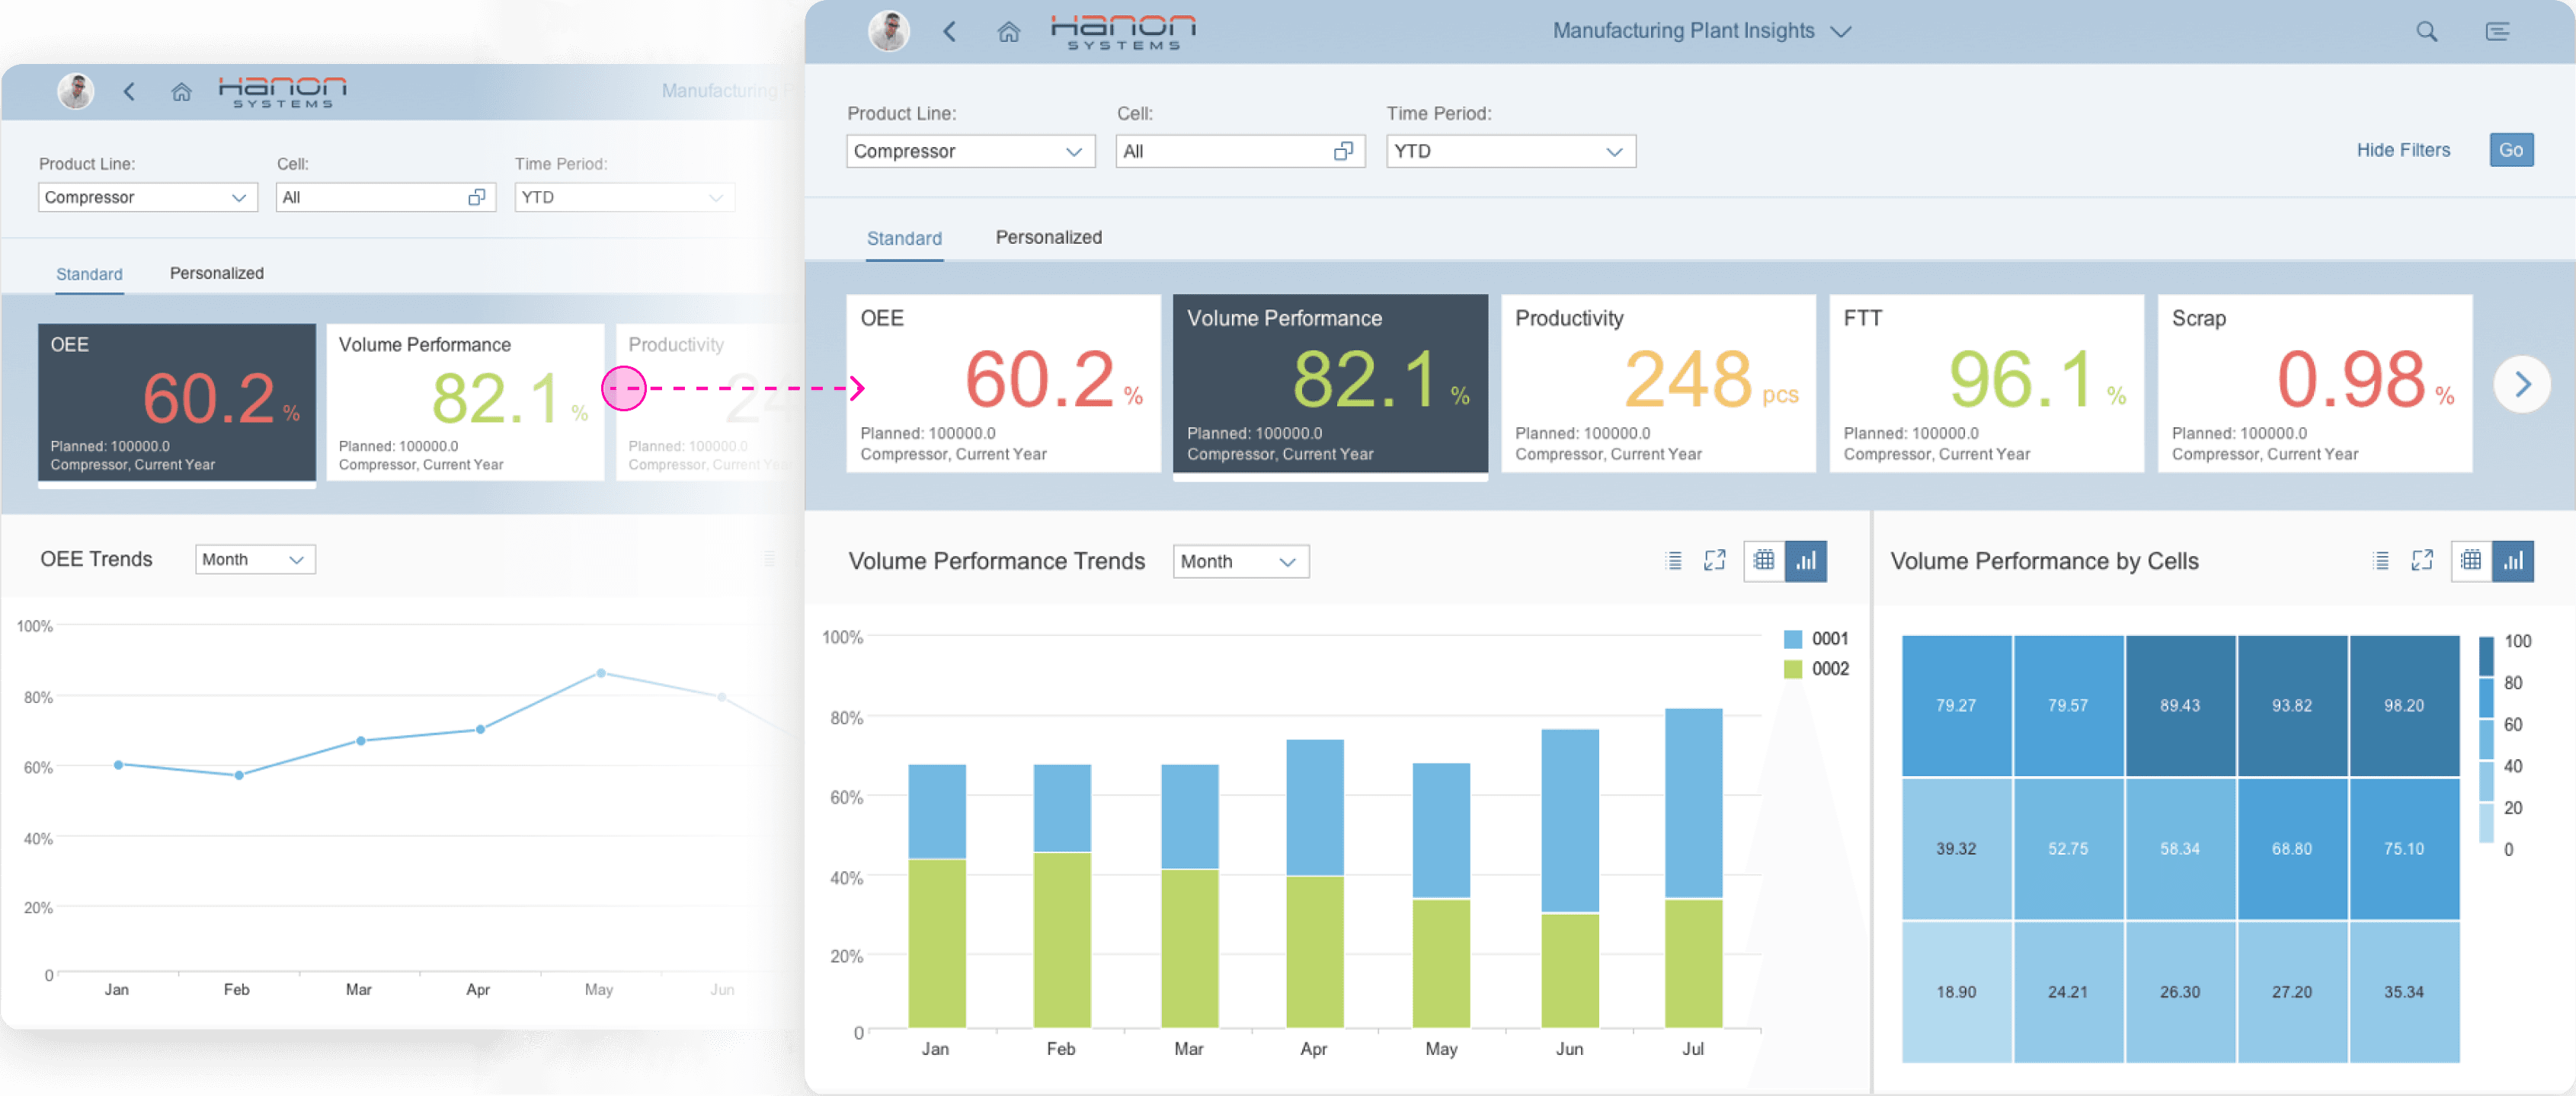Open Time Period YTD dropdown in right panel
This screenshot has height=1096, width=2576.
(x=1613, y=152)
